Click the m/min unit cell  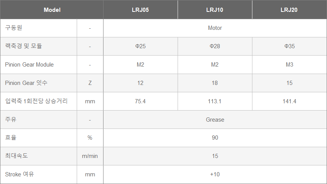(90, 156)
